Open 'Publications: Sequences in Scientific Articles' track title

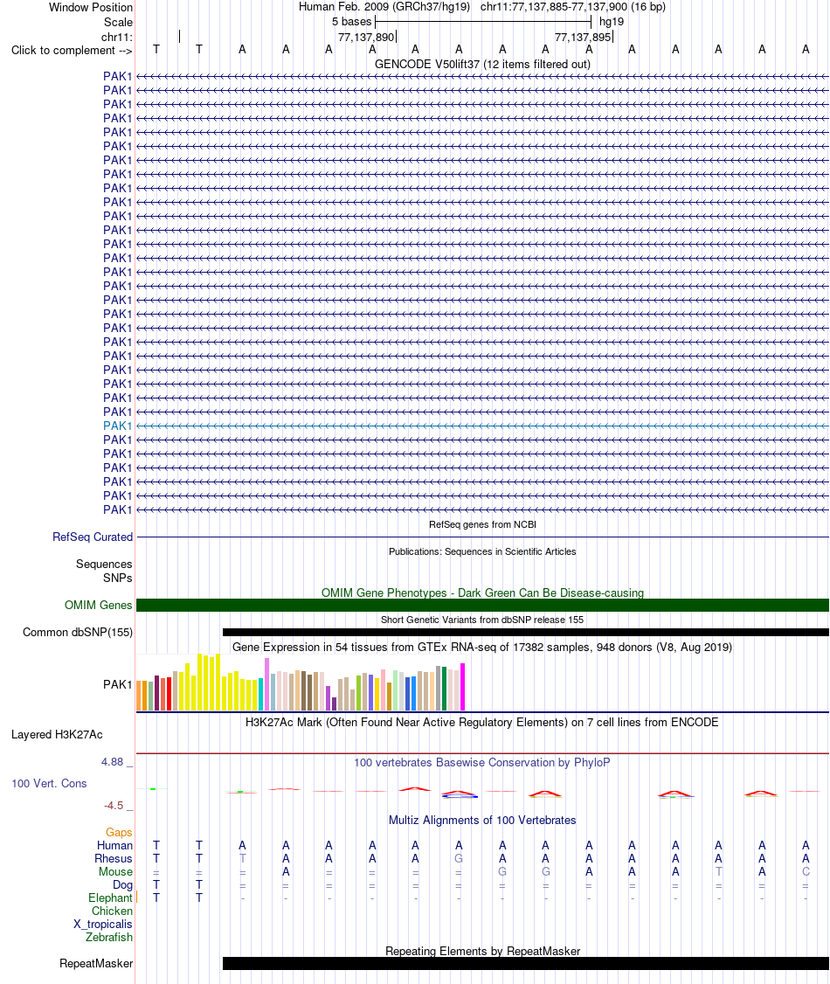482,551
